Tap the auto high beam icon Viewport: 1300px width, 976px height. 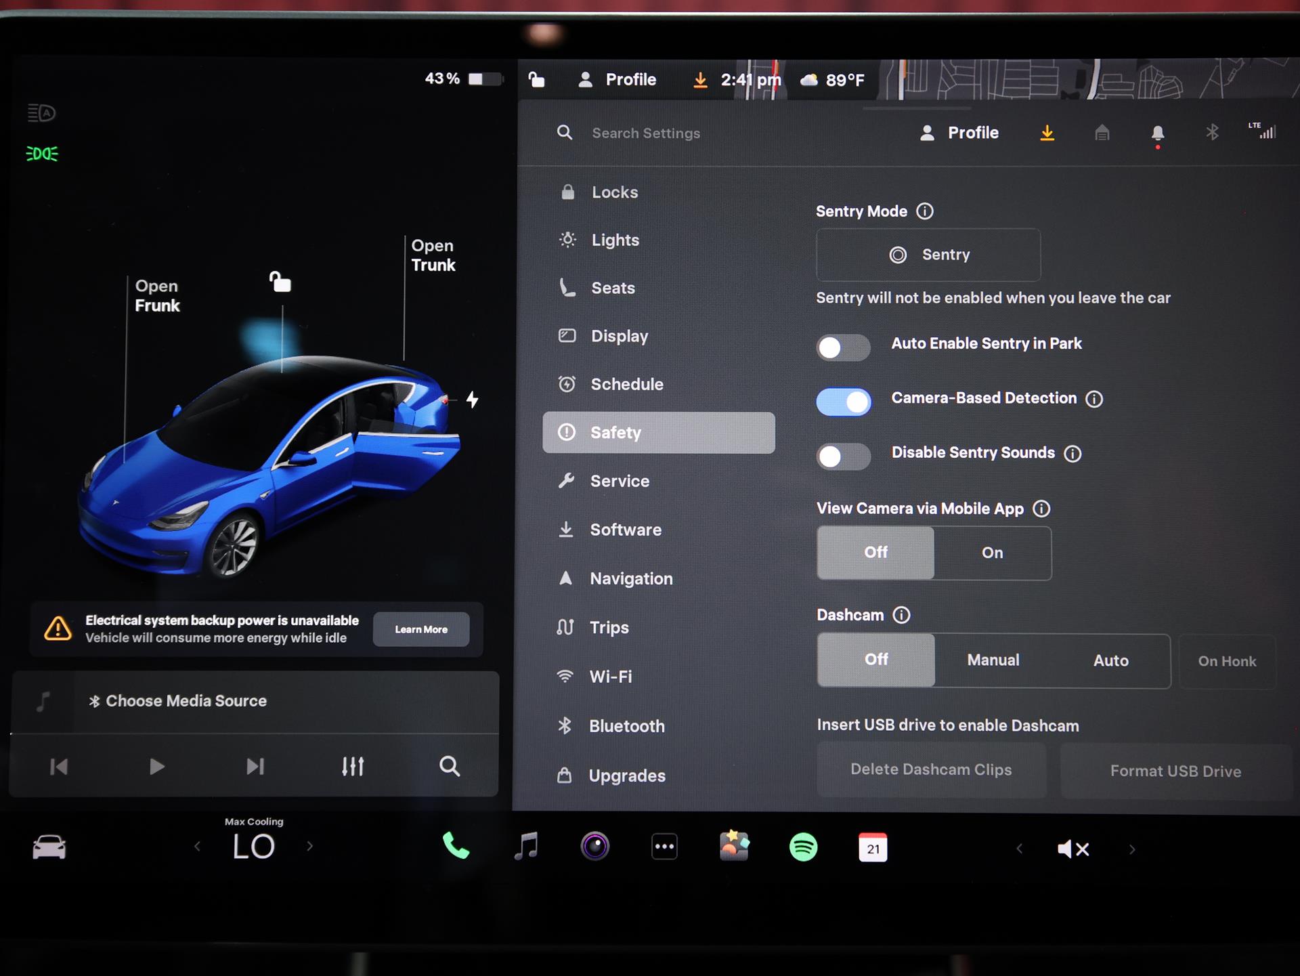point(41,112)
